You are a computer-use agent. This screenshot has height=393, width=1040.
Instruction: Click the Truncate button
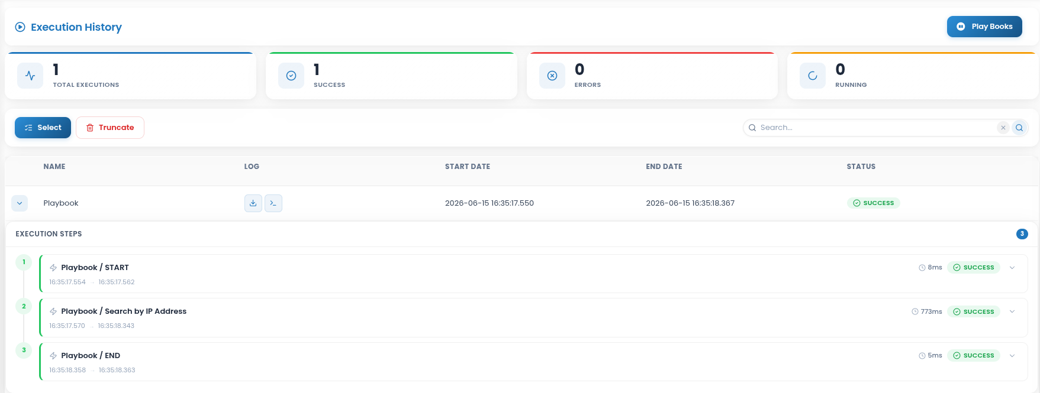(x=110, y=128)
